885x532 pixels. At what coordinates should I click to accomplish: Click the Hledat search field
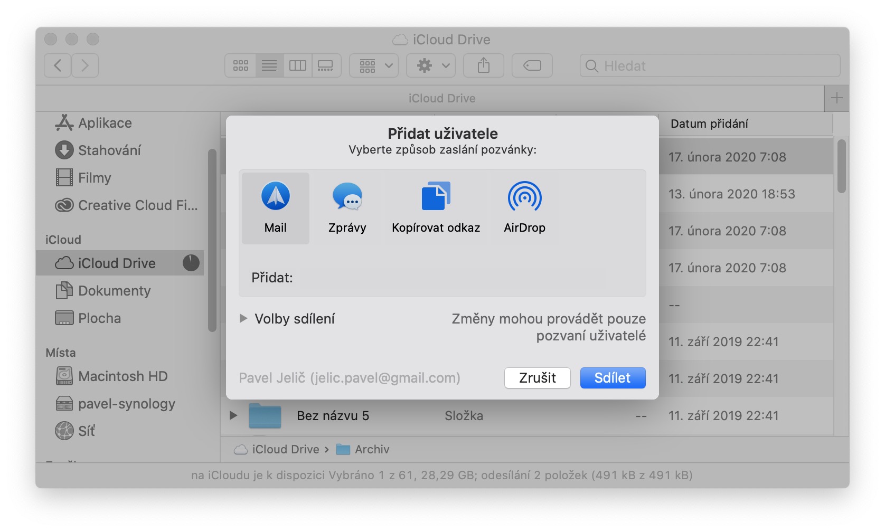[710, 65]
